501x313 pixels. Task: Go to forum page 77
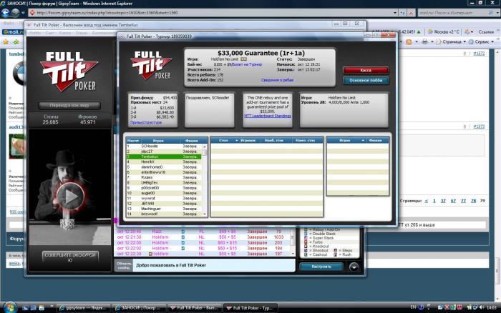(x=463, y=201)
